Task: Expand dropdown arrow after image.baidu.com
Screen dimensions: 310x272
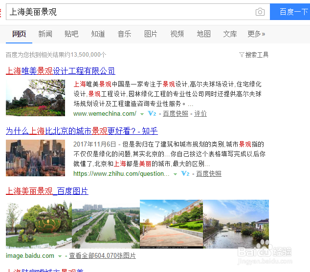Action: [60, 256]
